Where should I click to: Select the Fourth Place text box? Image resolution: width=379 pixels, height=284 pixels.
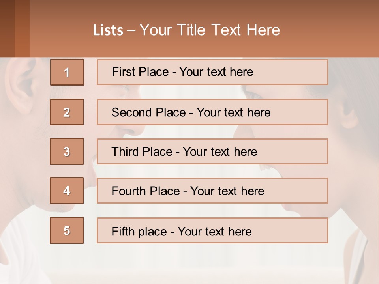point(212,191)
